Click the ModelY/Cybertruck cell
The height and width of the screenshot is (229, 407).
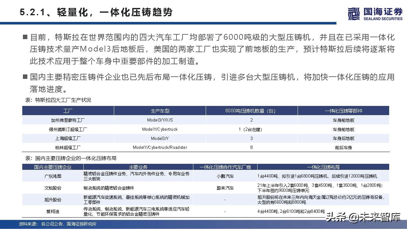pyautogui.click(x=160, y=129)
